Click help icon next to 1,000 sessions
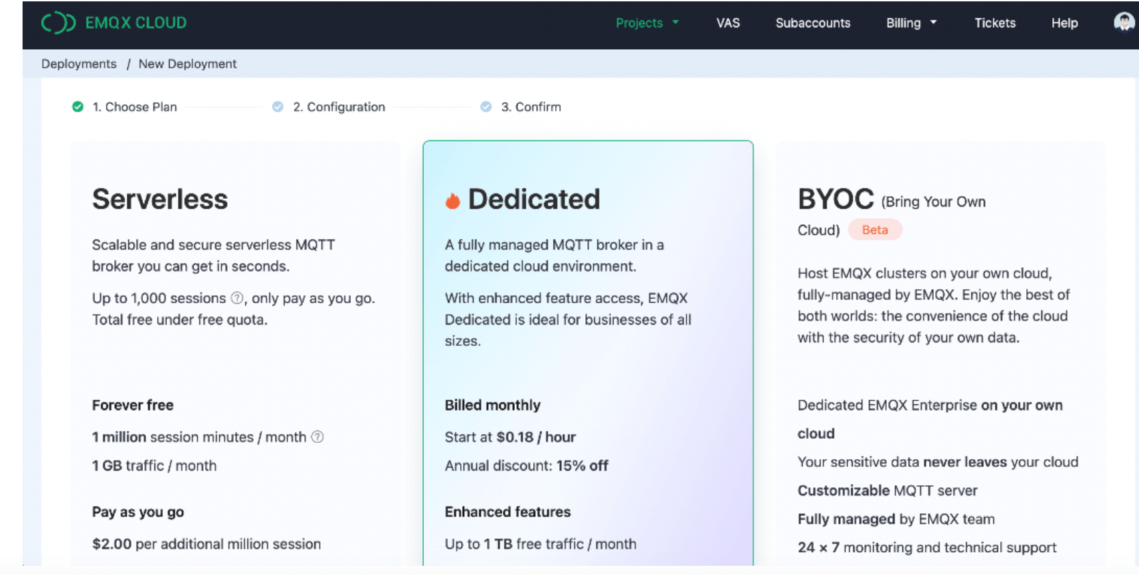This screenshot has height=574, width=1139. [237, 298]
